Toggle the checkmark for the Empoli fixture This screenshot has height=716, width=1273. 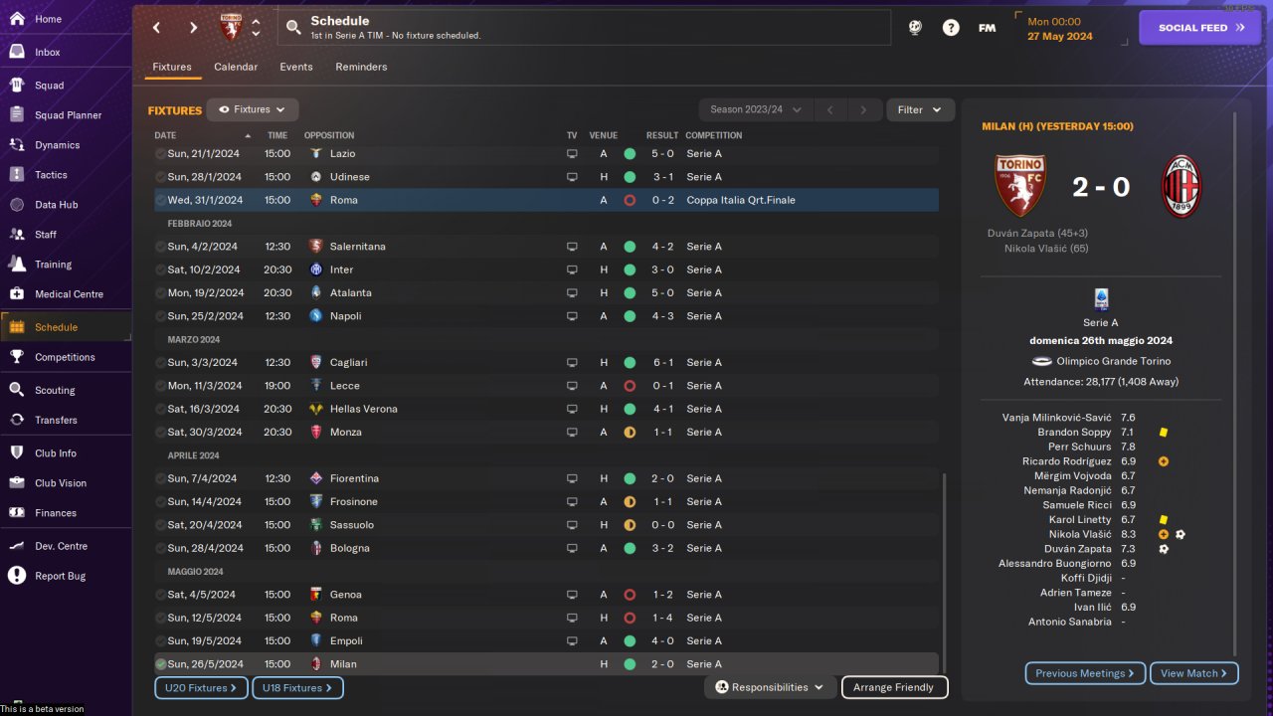[160, 640]
